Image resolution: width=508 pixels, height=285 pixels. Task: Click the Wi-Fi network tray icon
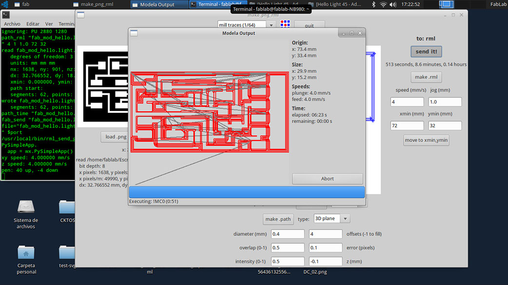click(383, 4)
